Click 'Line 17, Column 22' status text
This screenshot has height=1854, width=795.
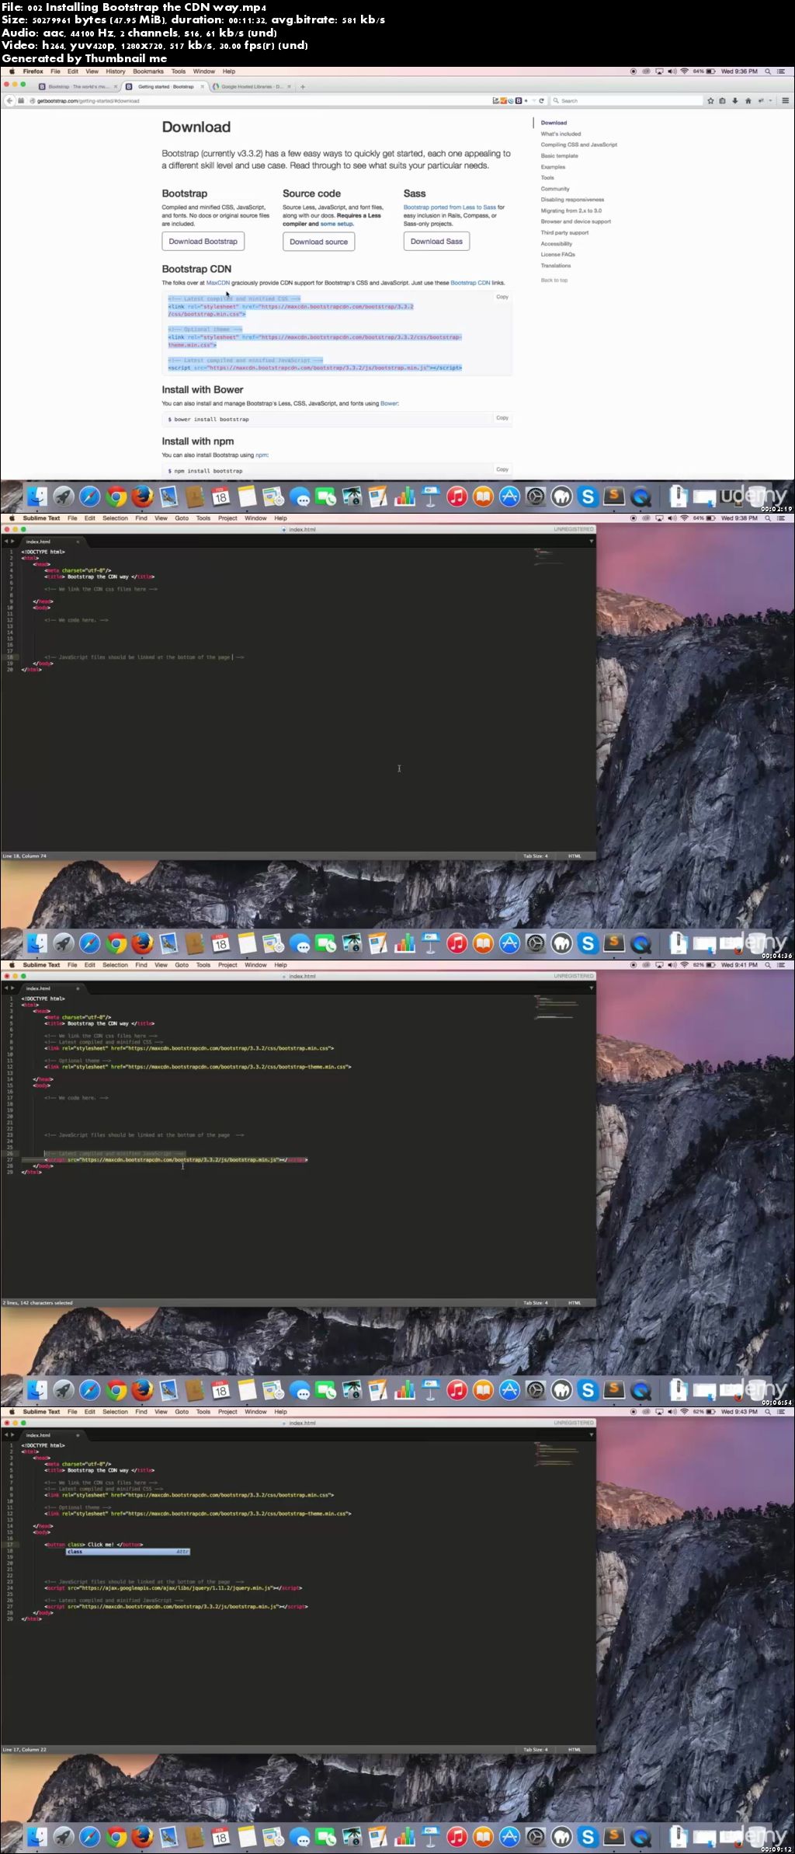pyautogui.click(x=25, y=1749)
